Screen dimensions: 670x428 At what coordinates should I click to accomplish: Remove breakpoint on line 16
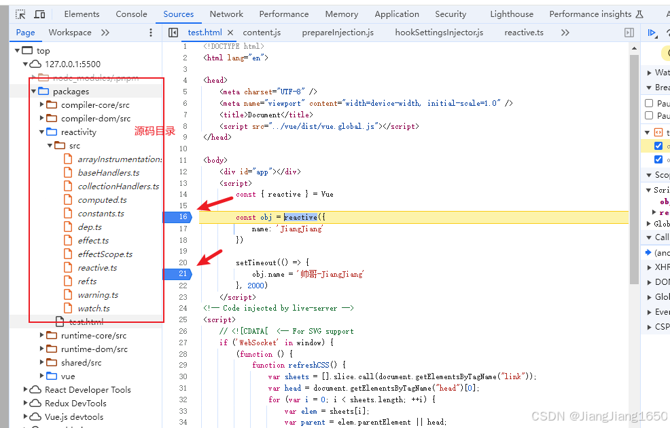pos(178,217)
